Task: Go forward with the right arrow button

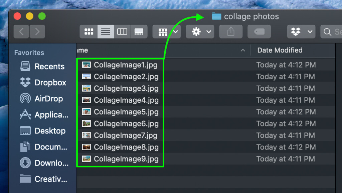Action: pyautogui.click(x=37, y=32)
